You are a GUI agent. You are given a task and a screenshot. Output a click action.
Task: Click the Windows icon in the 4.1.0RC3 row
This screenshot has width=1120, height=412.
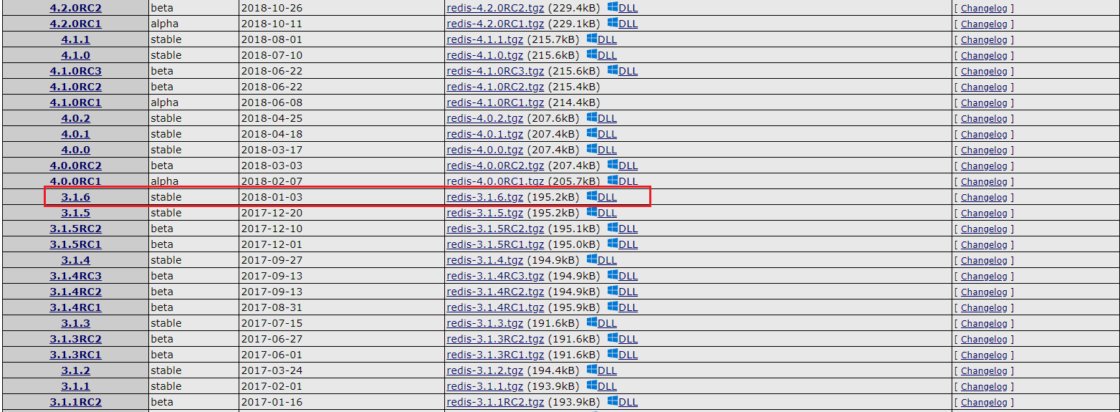[613, 70]
